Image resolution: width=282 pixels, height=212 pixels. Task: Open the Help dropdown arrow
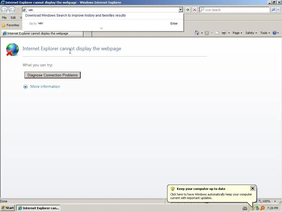pyautogui.click(x=278, y=33)
